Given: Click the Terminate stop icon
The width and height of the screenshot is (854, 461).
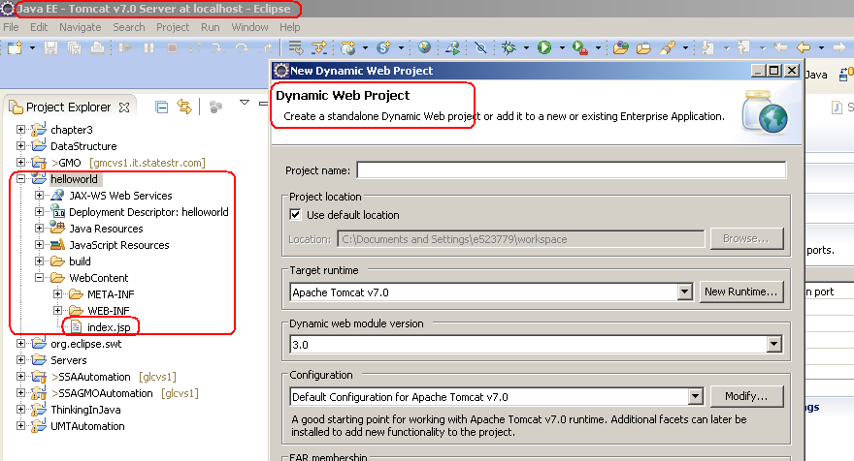Looking at the screenshot, I should (x=172, y=47).
